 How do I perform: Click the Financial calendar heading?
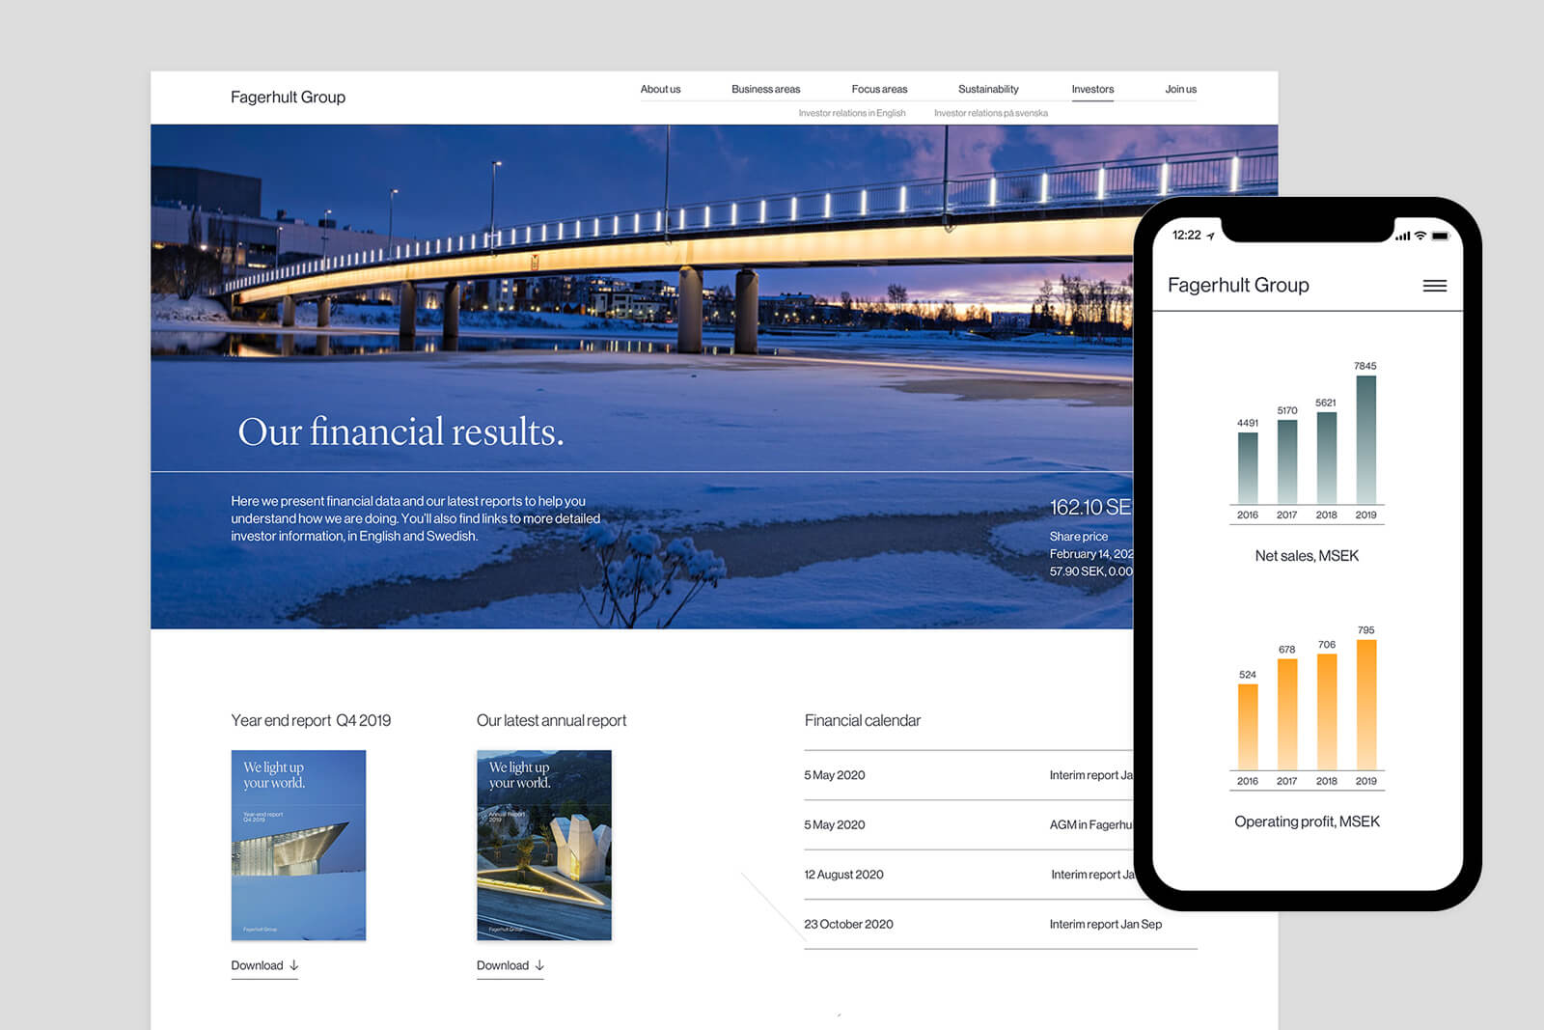pos(863,720)
